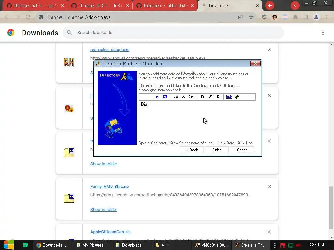Remove reshacker_setup.exe from downloads list
This screenshot has height=250, width=334.
[x=269, y=50]
